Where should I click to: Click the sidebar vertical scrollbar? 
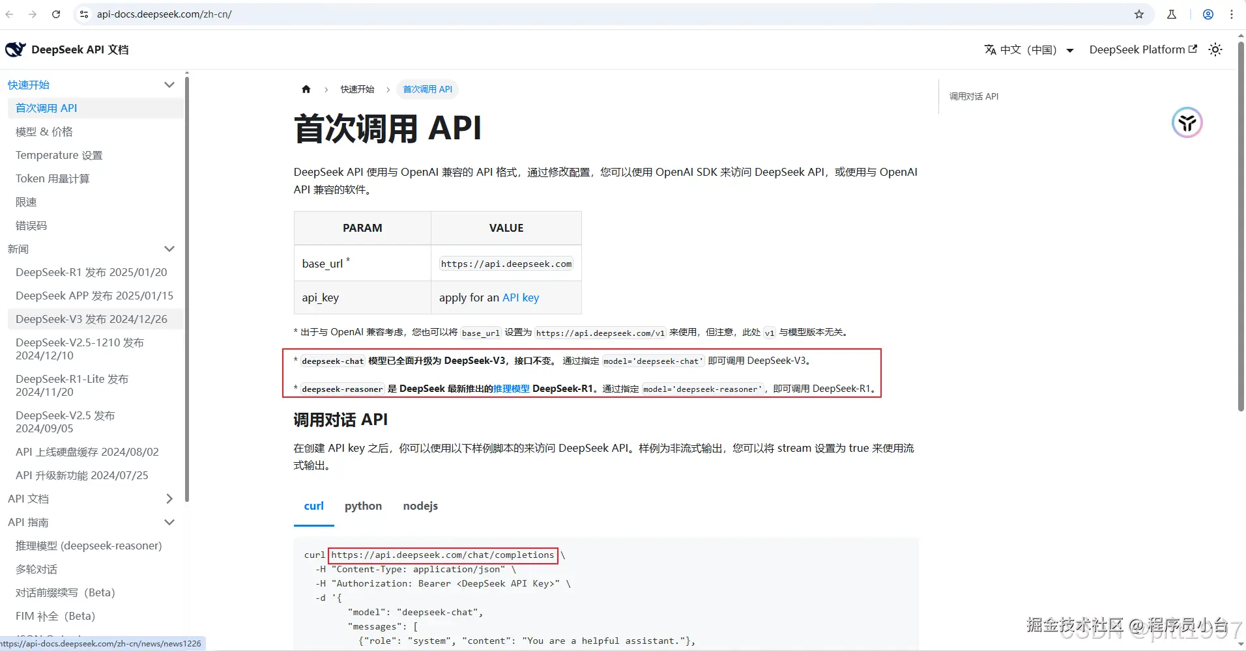[x=187, y=290]
